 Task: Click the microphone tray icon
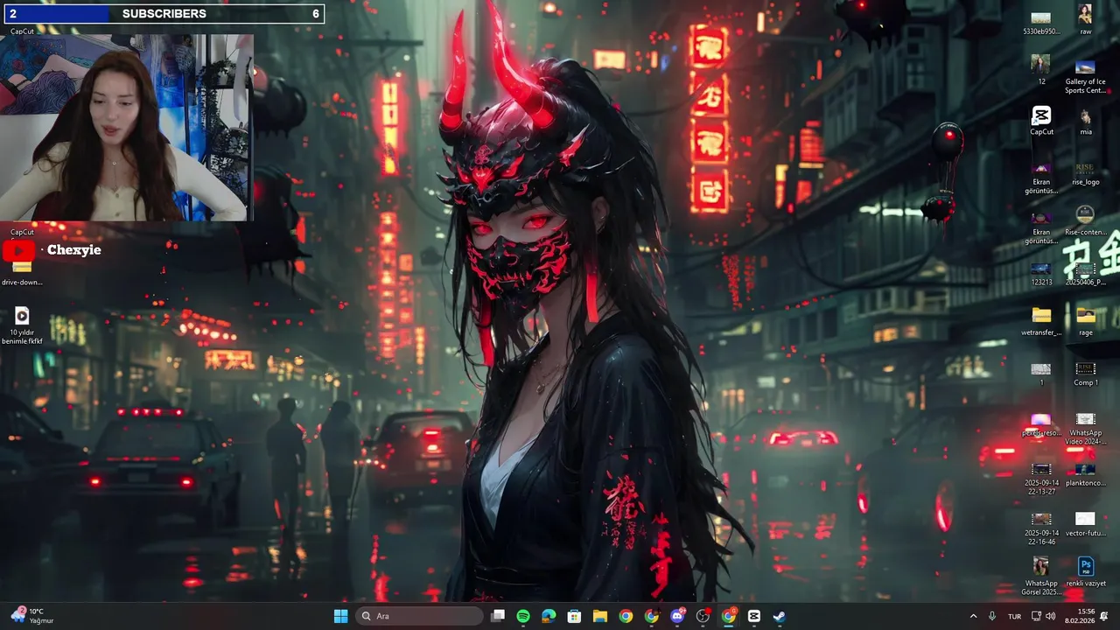(x=992, y=616)
